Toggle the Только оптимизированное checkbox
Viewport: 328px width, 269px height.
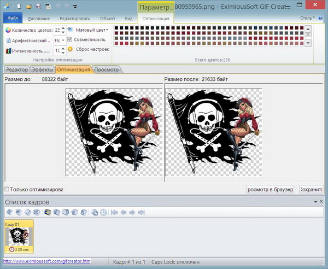coord(7,189)
